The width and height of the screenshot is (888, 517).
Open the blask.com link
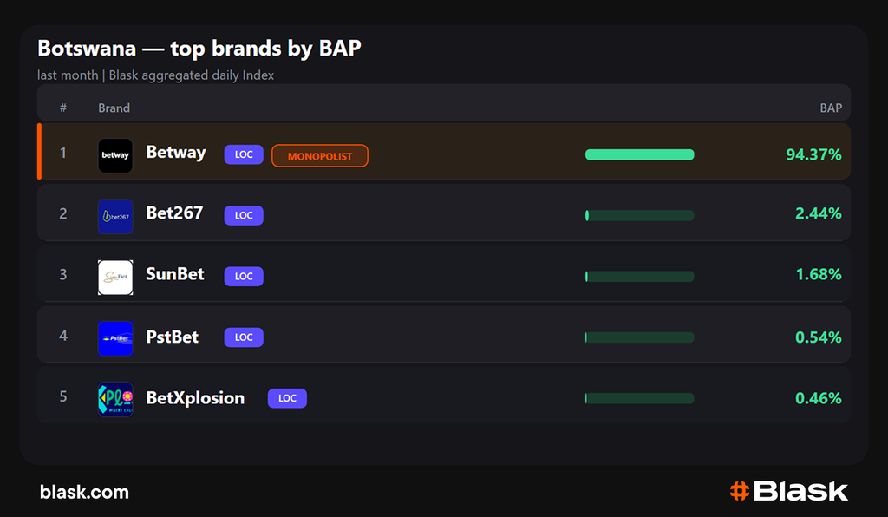(x=84, y=492)
